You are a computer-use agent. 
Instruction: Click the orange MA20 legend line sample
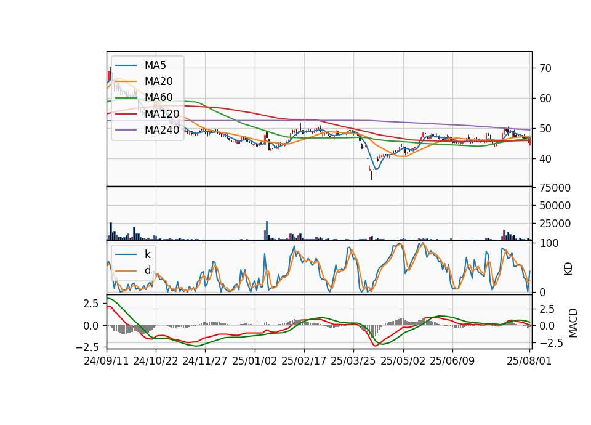[x=126, y=82]
